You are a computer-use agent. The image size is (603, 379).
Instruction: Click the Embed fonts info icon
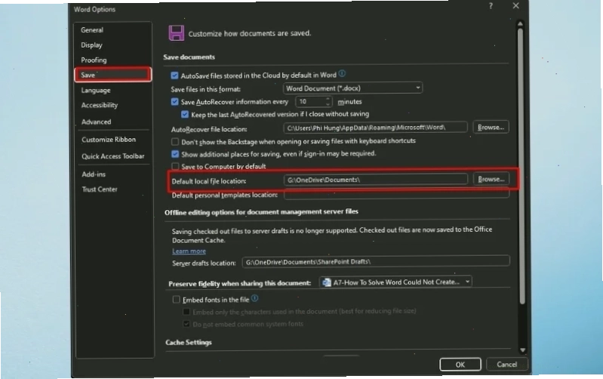point(254,298)
